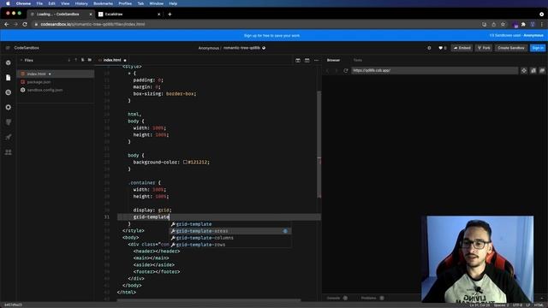Open Configuration gear in the sidebar

click(x=9, y=107)
